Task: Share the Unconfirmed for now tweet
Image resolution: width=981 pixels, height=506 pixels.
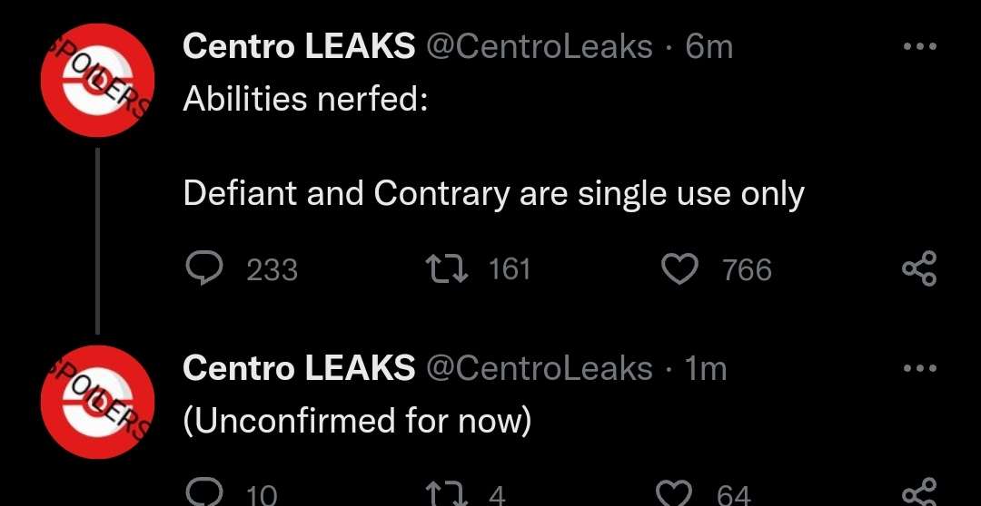Action: point(919,493)
